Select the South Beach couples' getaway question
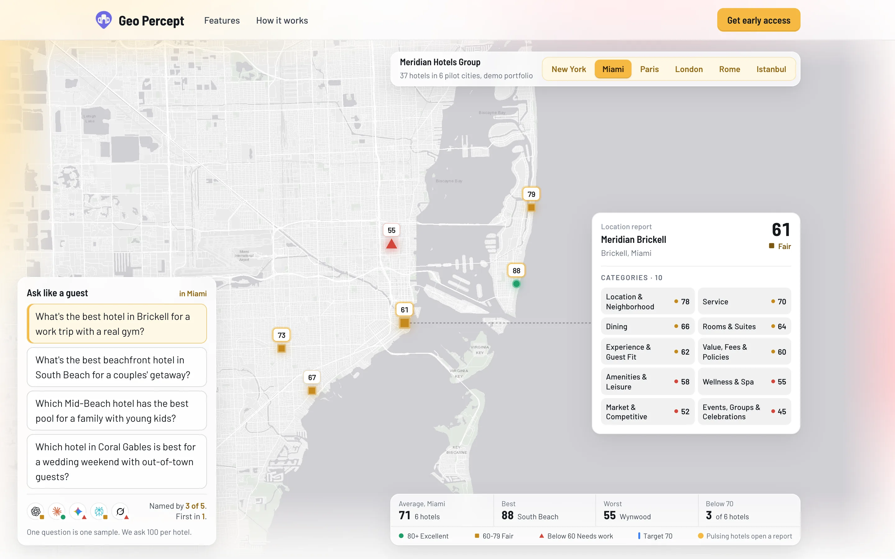The image size is (895, 559). point(117,367)
